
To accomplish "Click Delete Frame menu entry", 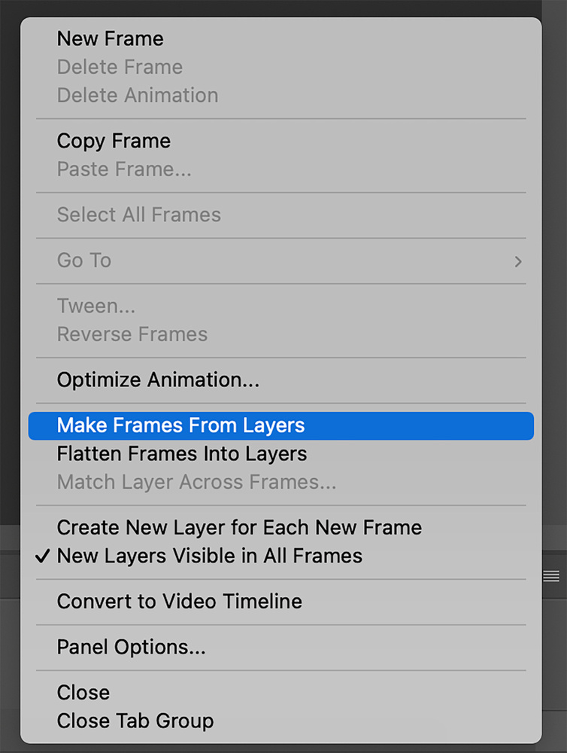I will click(281, 67).
